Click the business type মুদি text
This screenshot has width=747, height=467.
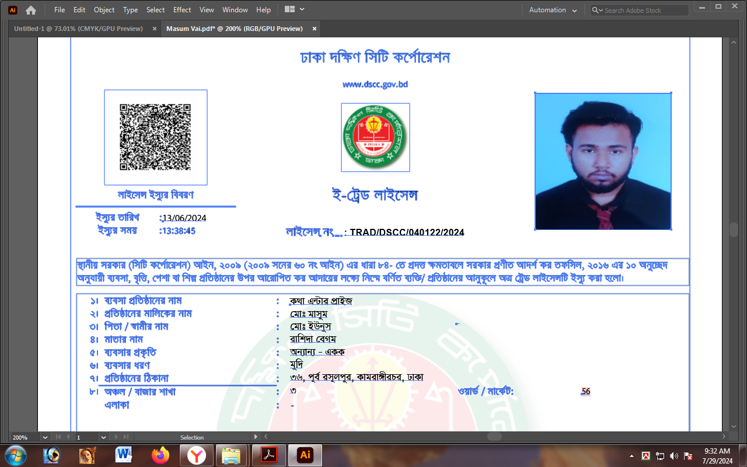coord(297,365)
